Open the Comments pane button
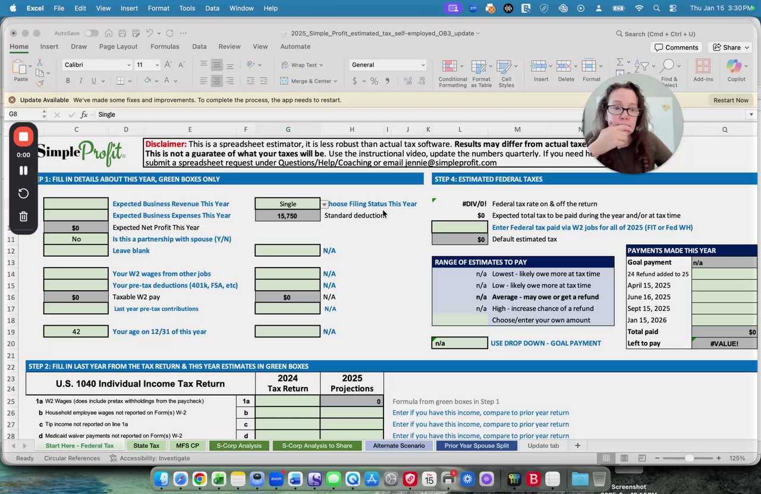The image size is (761, 494). (677, 48)
